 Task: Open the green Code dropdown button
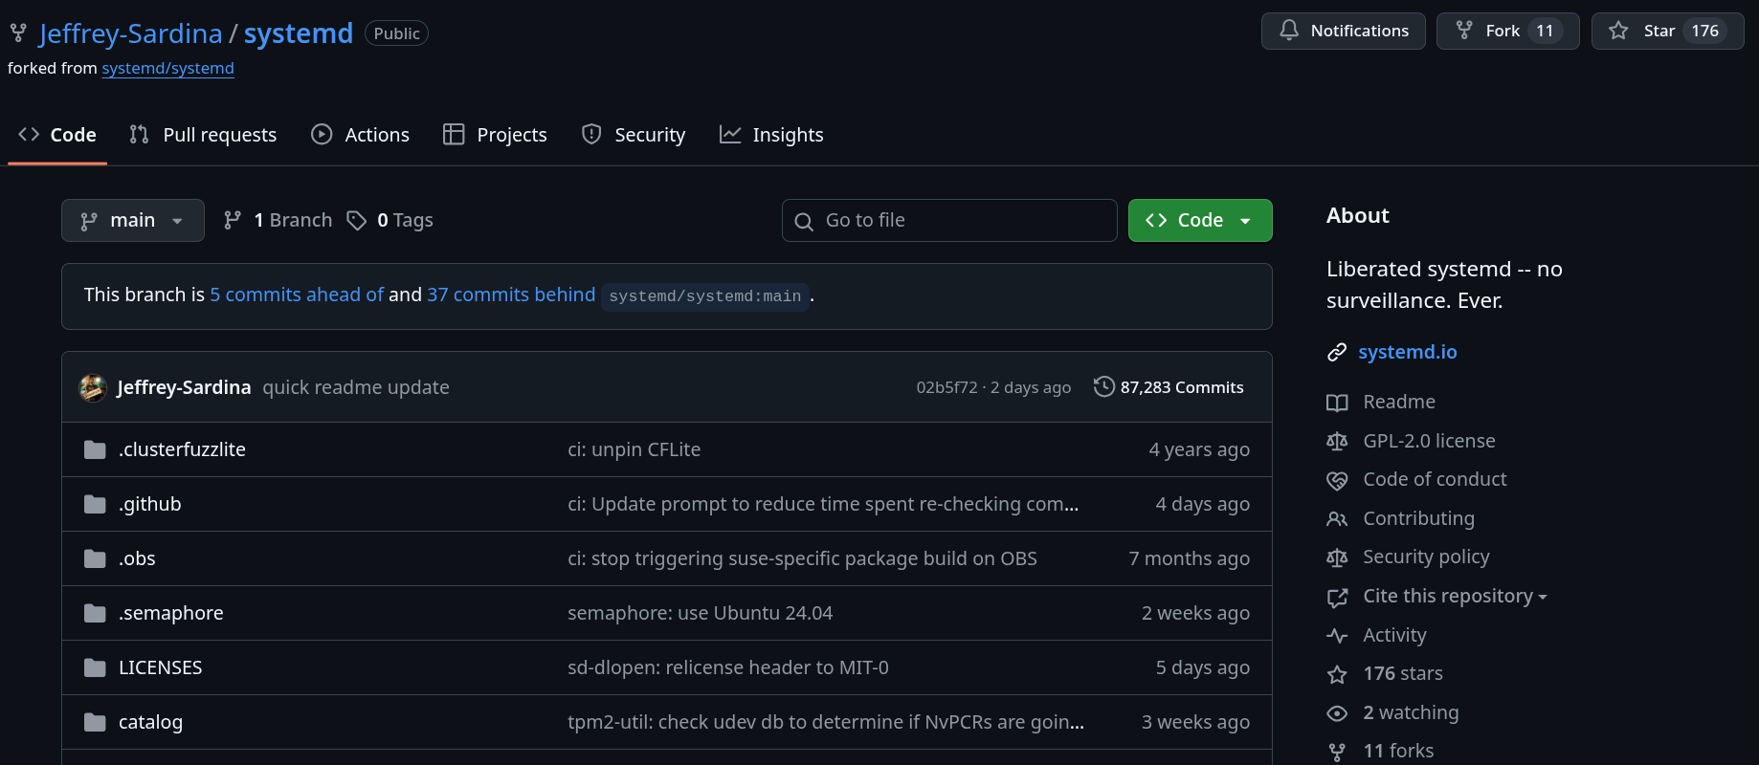tap(1200, 221)
